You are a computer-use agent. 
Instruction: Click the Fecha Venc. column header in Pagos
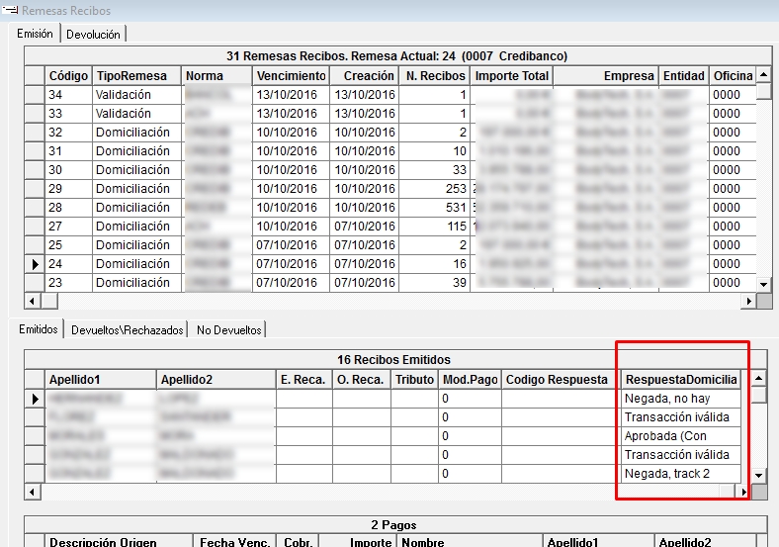click(234, 541)
